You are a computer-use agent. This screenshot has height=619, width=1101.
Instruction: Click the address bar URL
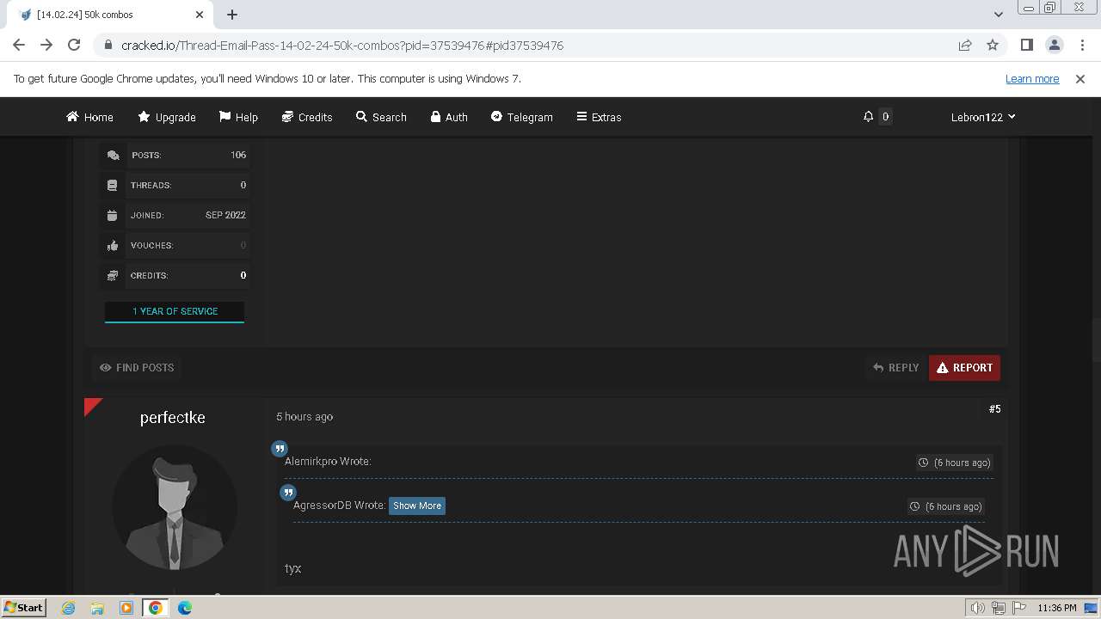(342, 46)
